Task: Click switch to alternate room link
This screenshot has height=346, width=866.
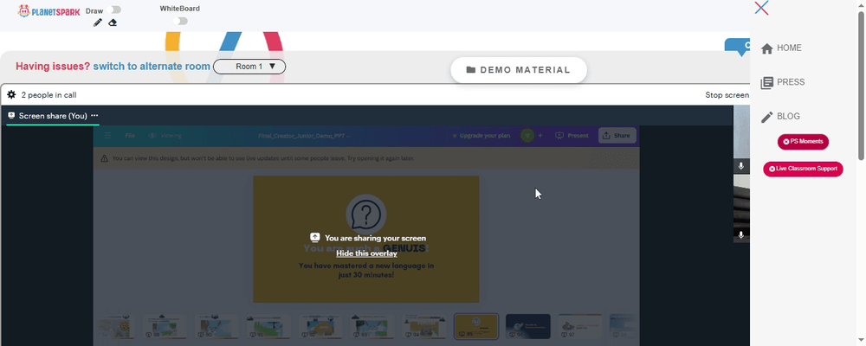Action: (152, 67)
